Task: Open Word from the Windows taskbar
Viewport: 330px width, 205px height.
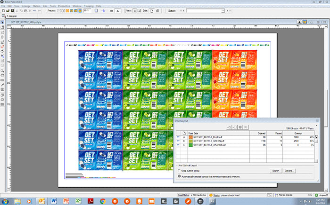Action: click(x=54, y=201)
